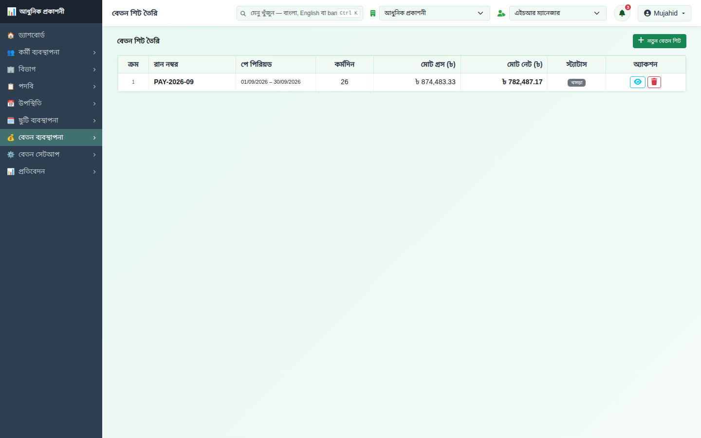Select বেতন ব্যবস্থাপনা in the sidebar

[51, 137]
